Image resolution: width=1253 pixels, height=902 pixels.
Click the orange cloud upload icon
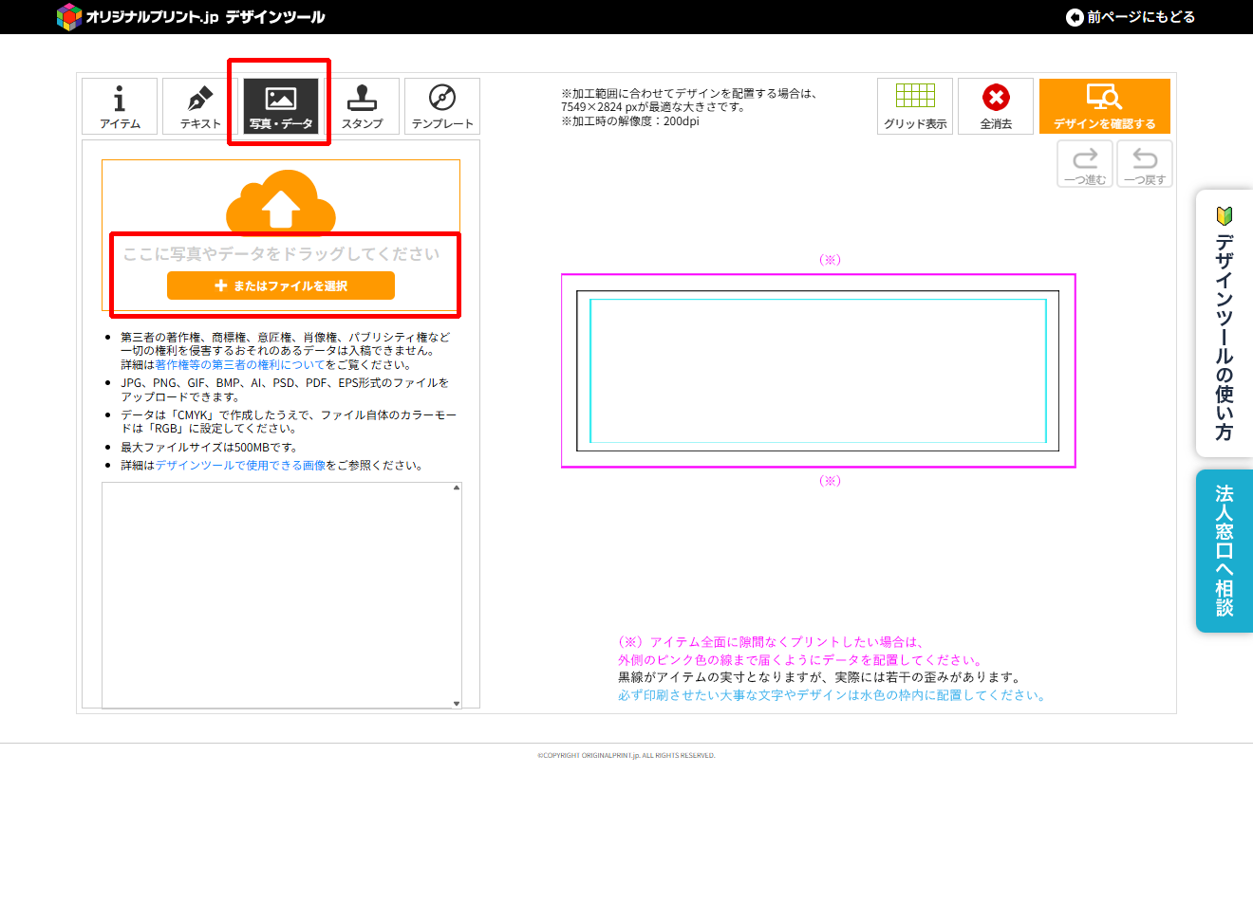[x=281, y=201]
